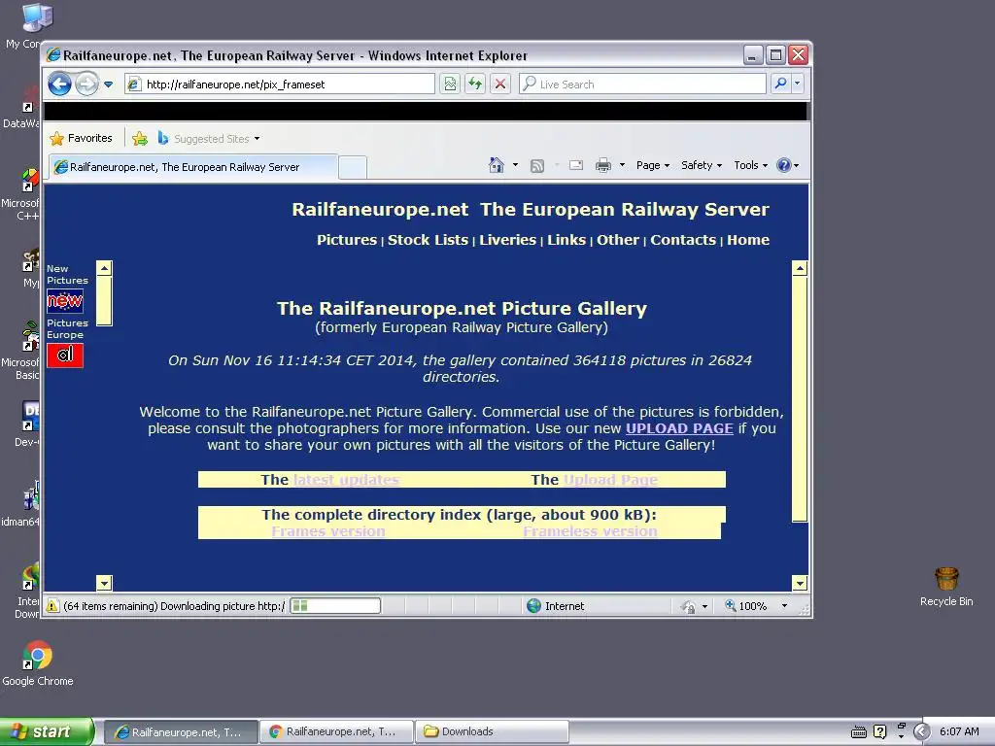
Task: Click Add to Favorites Bar icon
Action: click(140, 138)
